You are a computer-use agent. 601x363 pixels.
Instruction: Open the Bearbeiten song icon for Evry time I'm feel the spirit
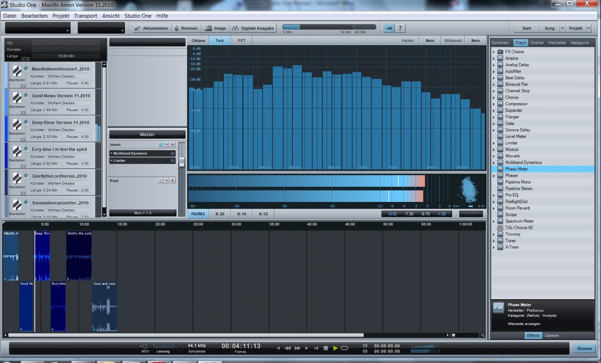tap(17, 151)
